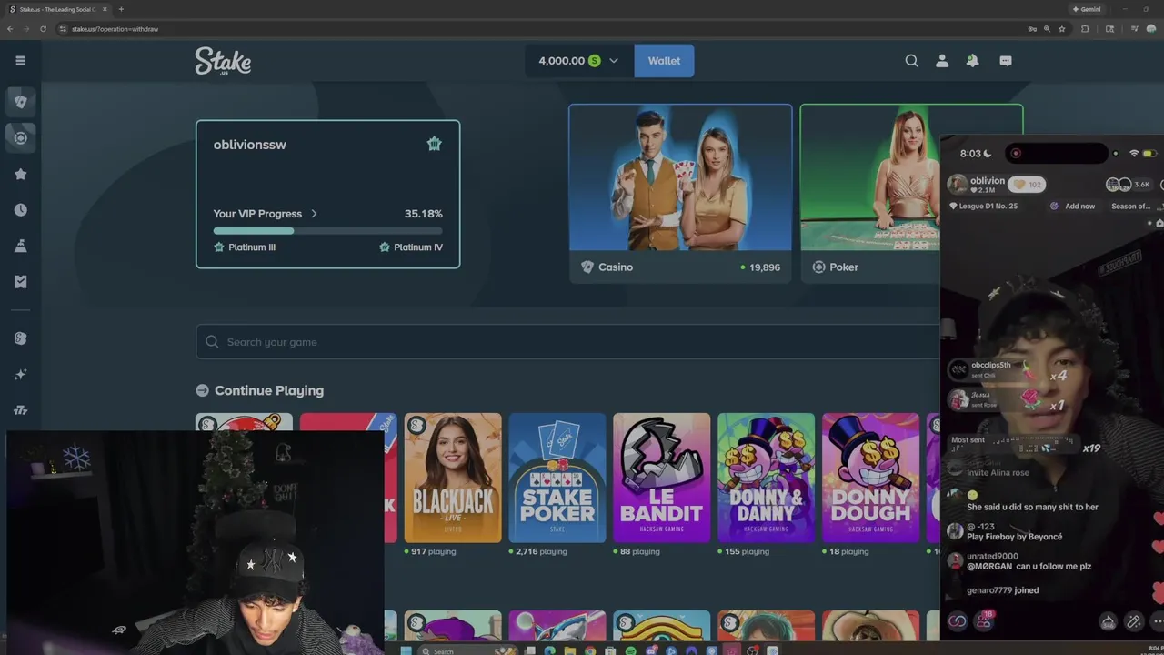This screenshot has height=655, width=1164.
Task: Click the 2,716 playing count
Action: coord(542,551)
